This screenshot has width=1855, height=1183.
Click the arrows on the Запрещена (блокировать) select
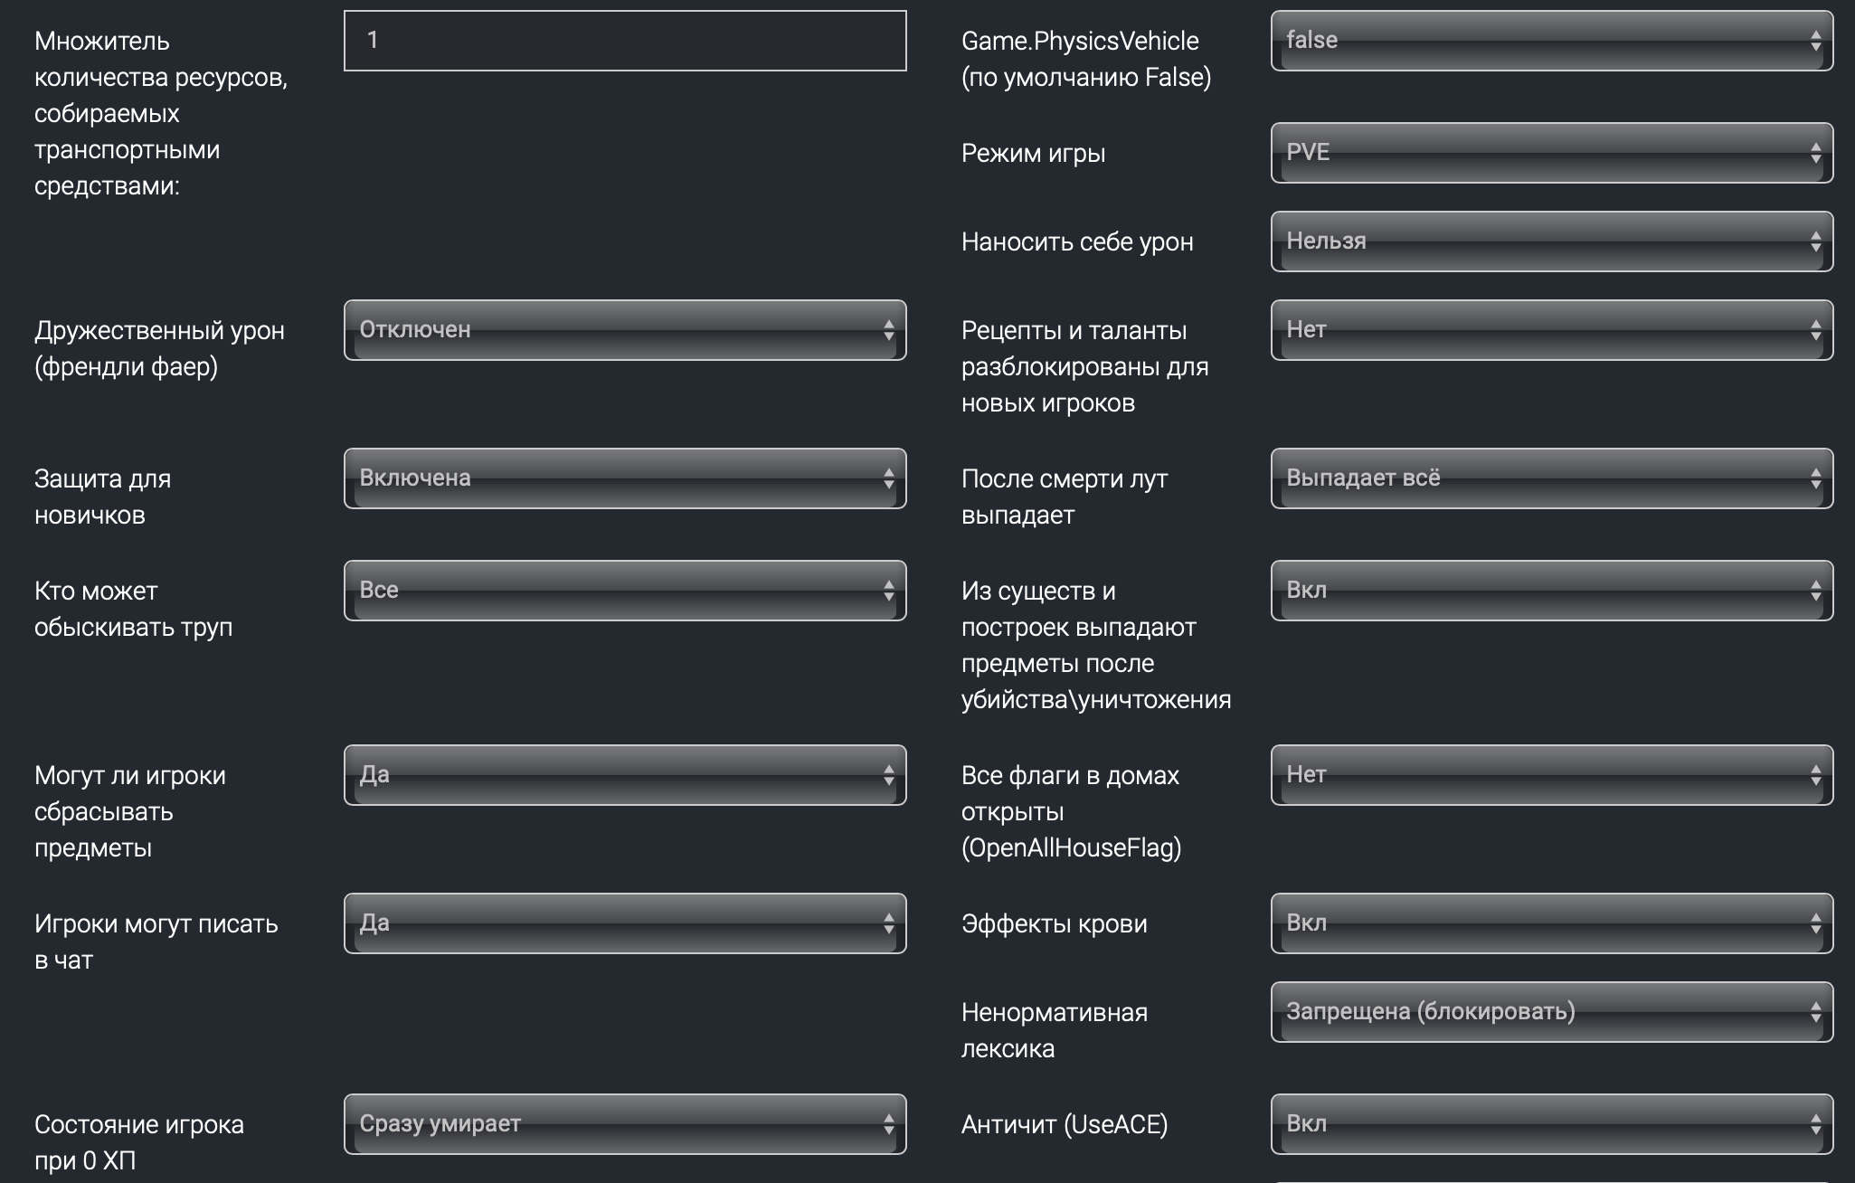click(1815, 1012)
